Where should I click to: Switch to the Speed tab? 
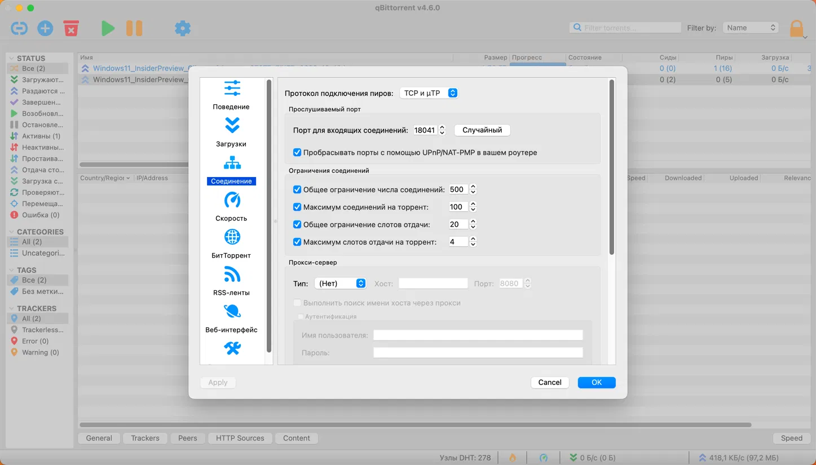792,438
